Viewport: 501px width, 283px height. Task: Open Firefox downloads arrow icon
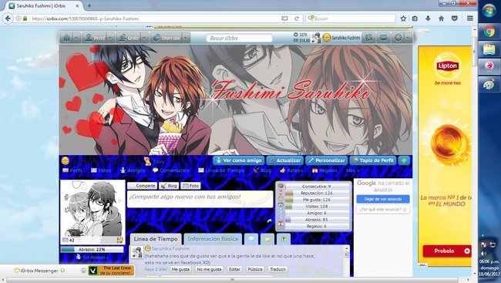tap(428, 19)
